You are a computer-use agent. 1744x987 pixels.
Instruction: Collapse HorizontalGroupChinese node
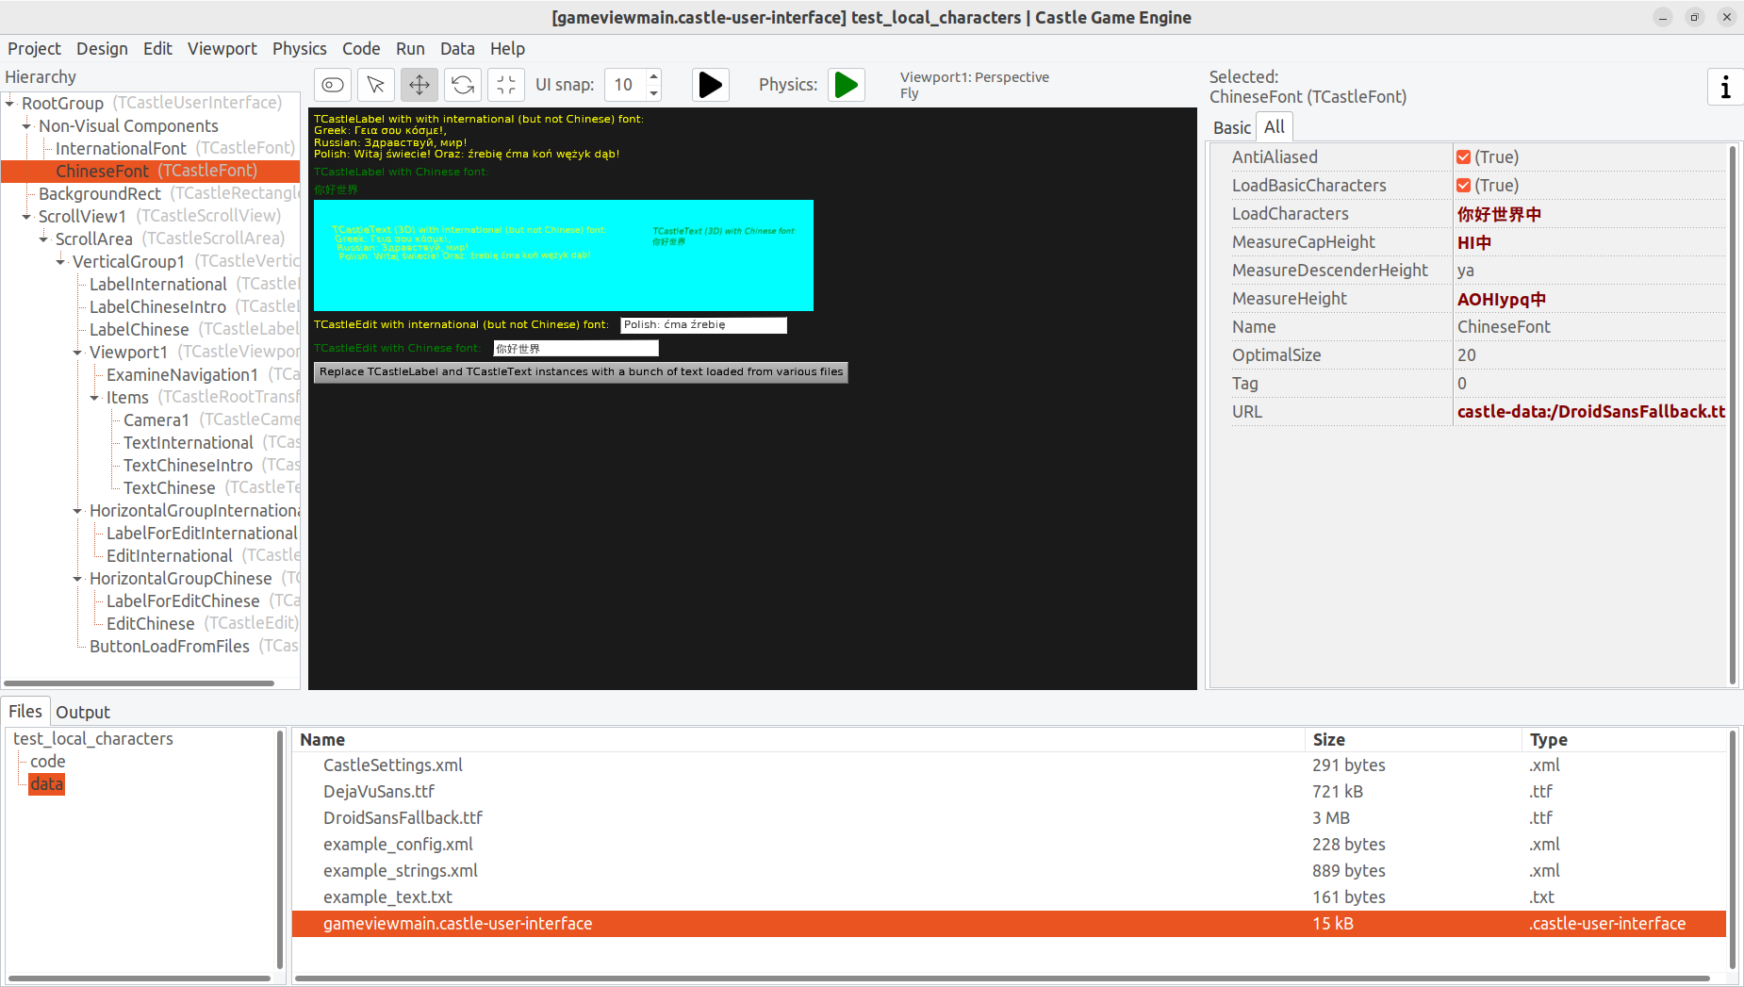(x=78, y=578)
